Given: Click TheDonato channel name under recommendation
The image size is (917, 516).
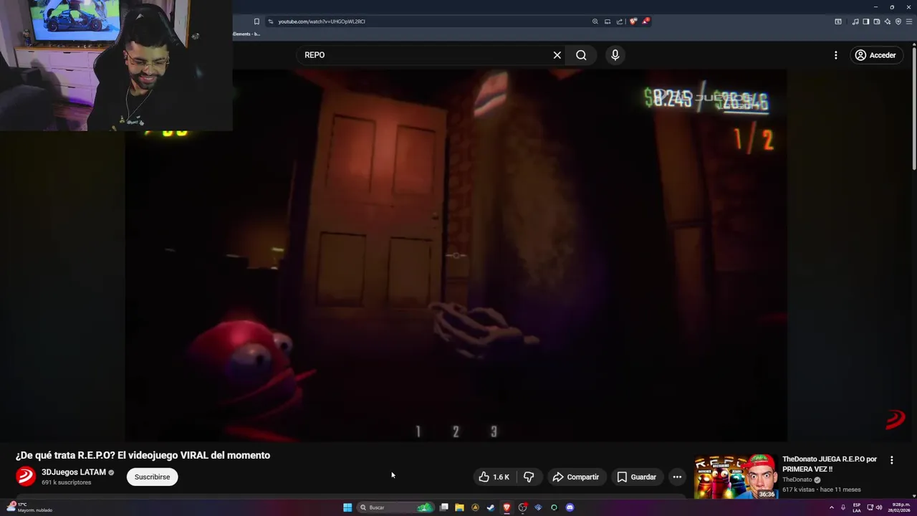Looking at the screenshot, I should [x=797, y=479].
